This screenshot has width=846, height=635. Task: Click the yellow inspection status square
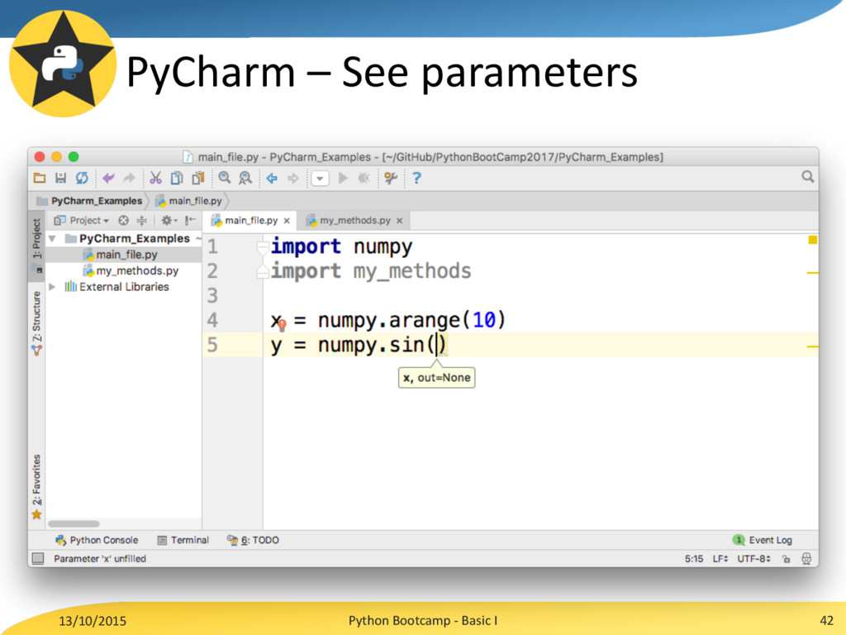813,240
